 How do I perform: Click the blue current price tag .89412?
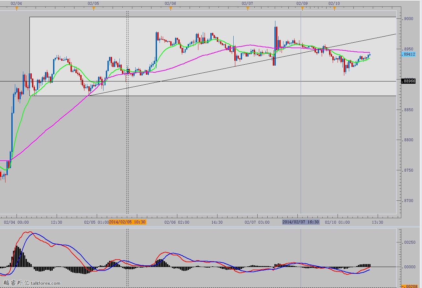(x=408, y=54)
